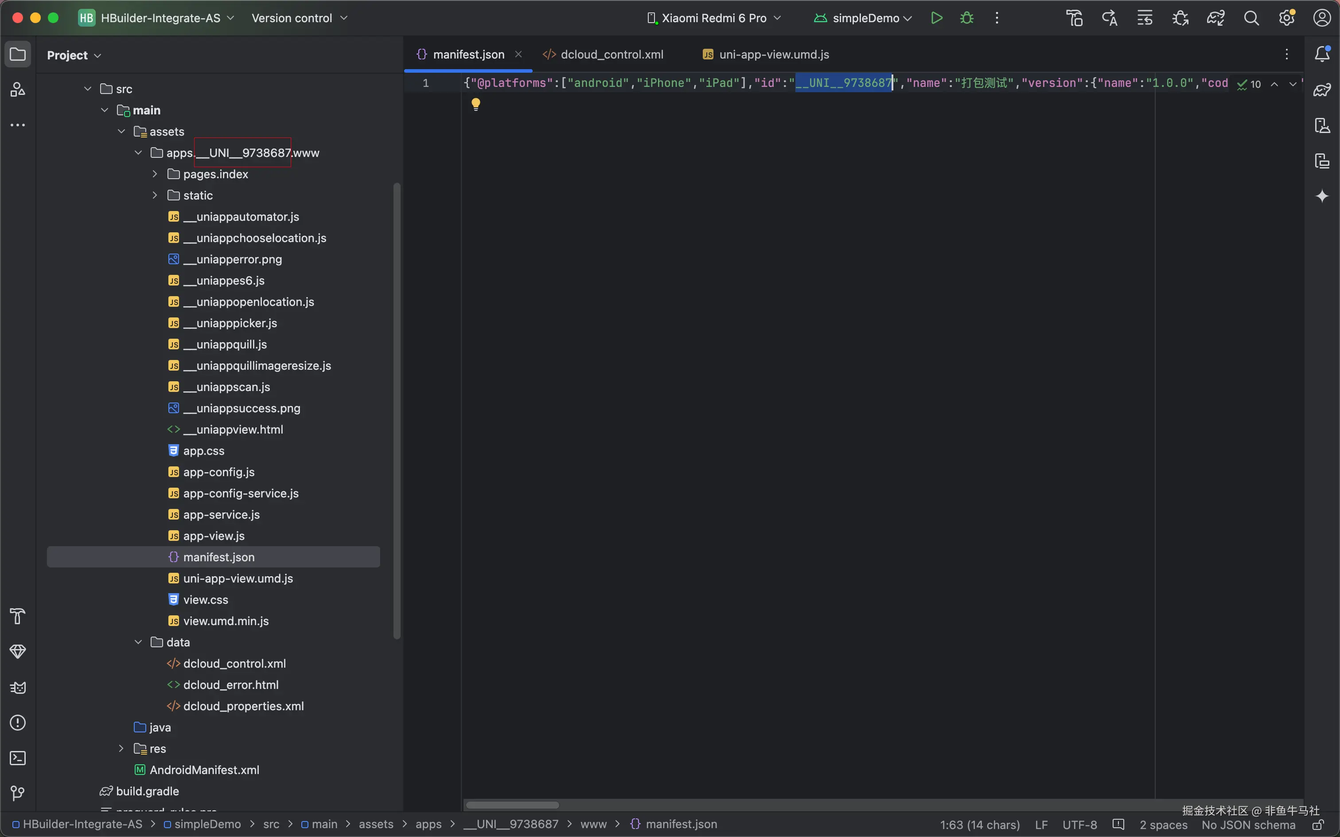Toggle read-only lock in status bar
1340x837 pixels.
pyautogui.click(x=1318, y=825)
